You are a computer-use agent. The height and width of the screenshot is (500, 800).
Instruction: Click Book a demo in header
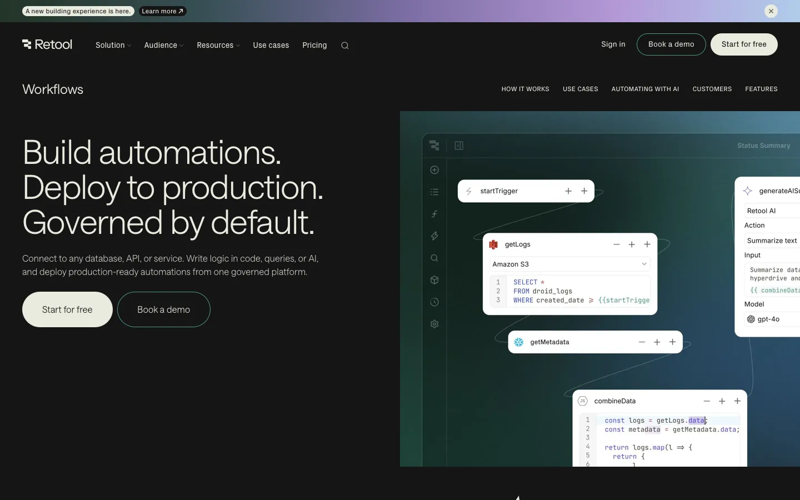click(671, 44)
